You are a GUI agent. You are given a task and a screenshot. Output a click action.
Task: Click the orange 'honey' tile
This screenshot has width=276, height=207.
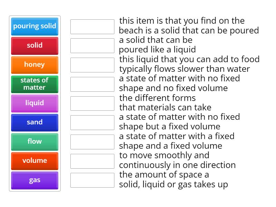point(34,65)
